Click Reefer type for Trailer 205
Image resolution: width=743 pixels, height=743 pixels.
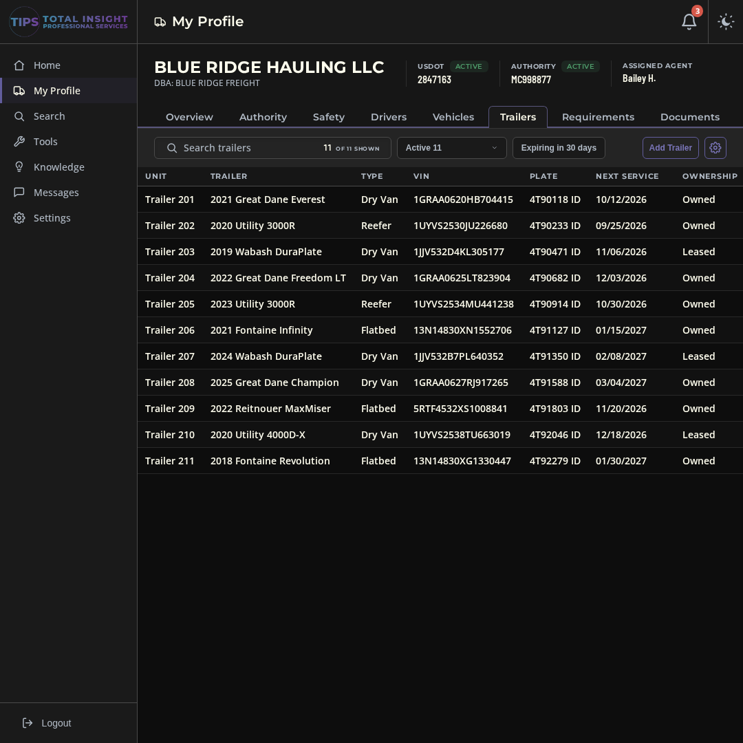point(376,304)
